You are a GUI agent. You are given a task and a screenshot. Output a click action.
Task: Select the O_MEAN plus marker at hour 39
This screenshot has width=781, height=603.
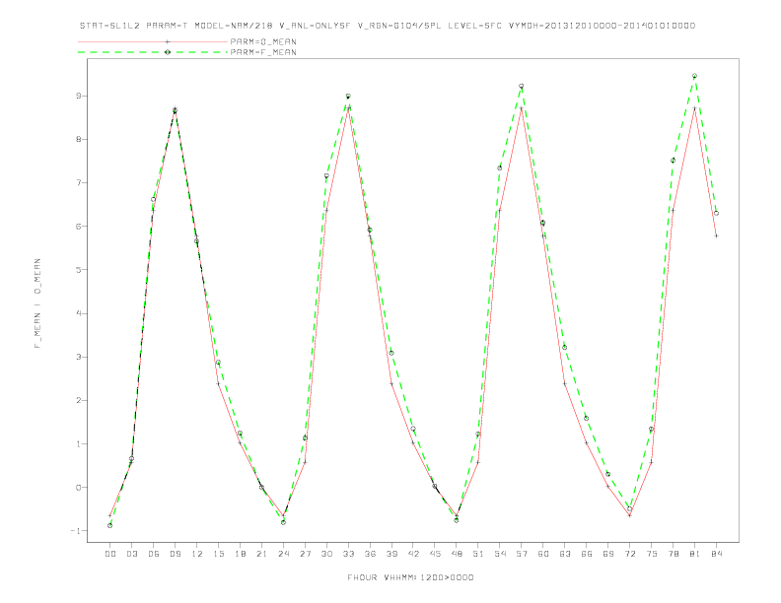tap(391, 383)
